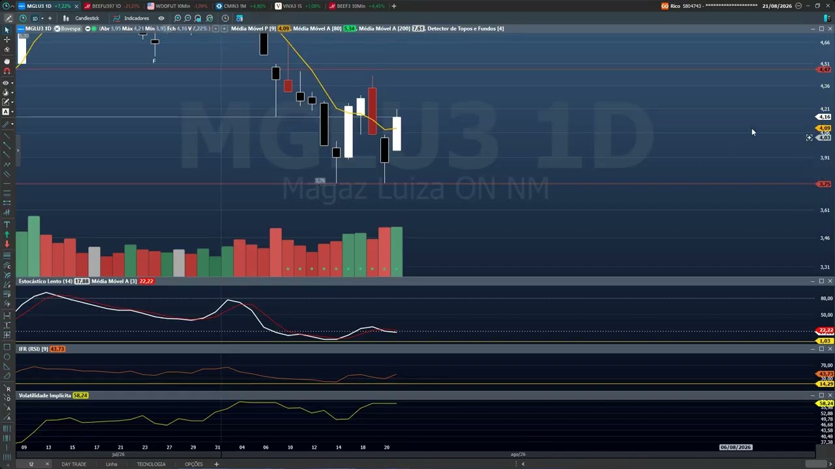Image resolution: width=835 pixels, height=469 pixels.
Task: Click the clock icon in the top toolbar
Action: [225, 18]
